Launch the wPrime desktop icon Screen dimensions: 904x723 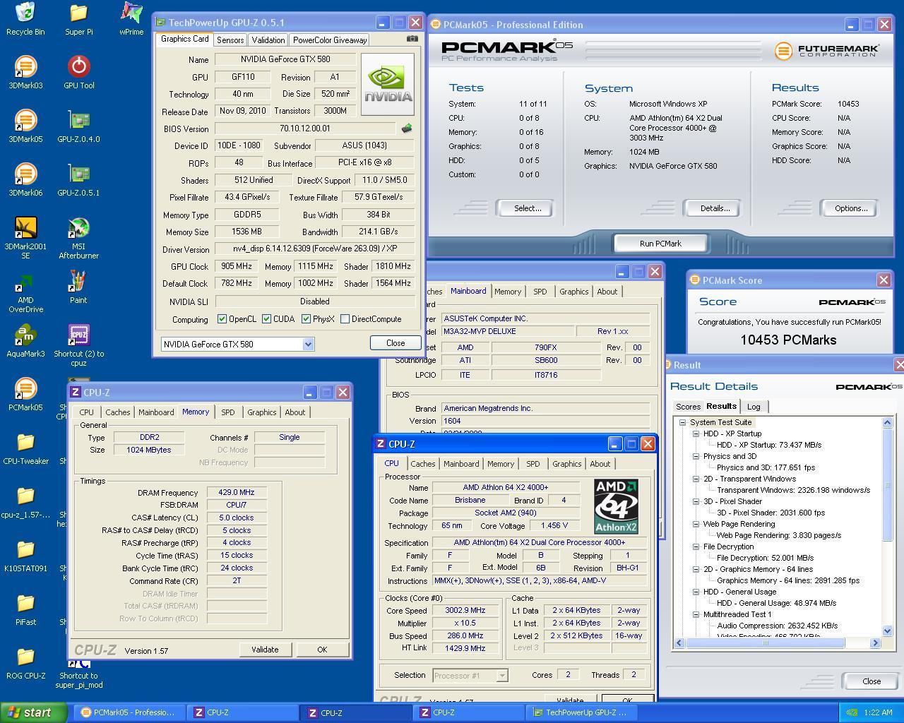[131, 19]
